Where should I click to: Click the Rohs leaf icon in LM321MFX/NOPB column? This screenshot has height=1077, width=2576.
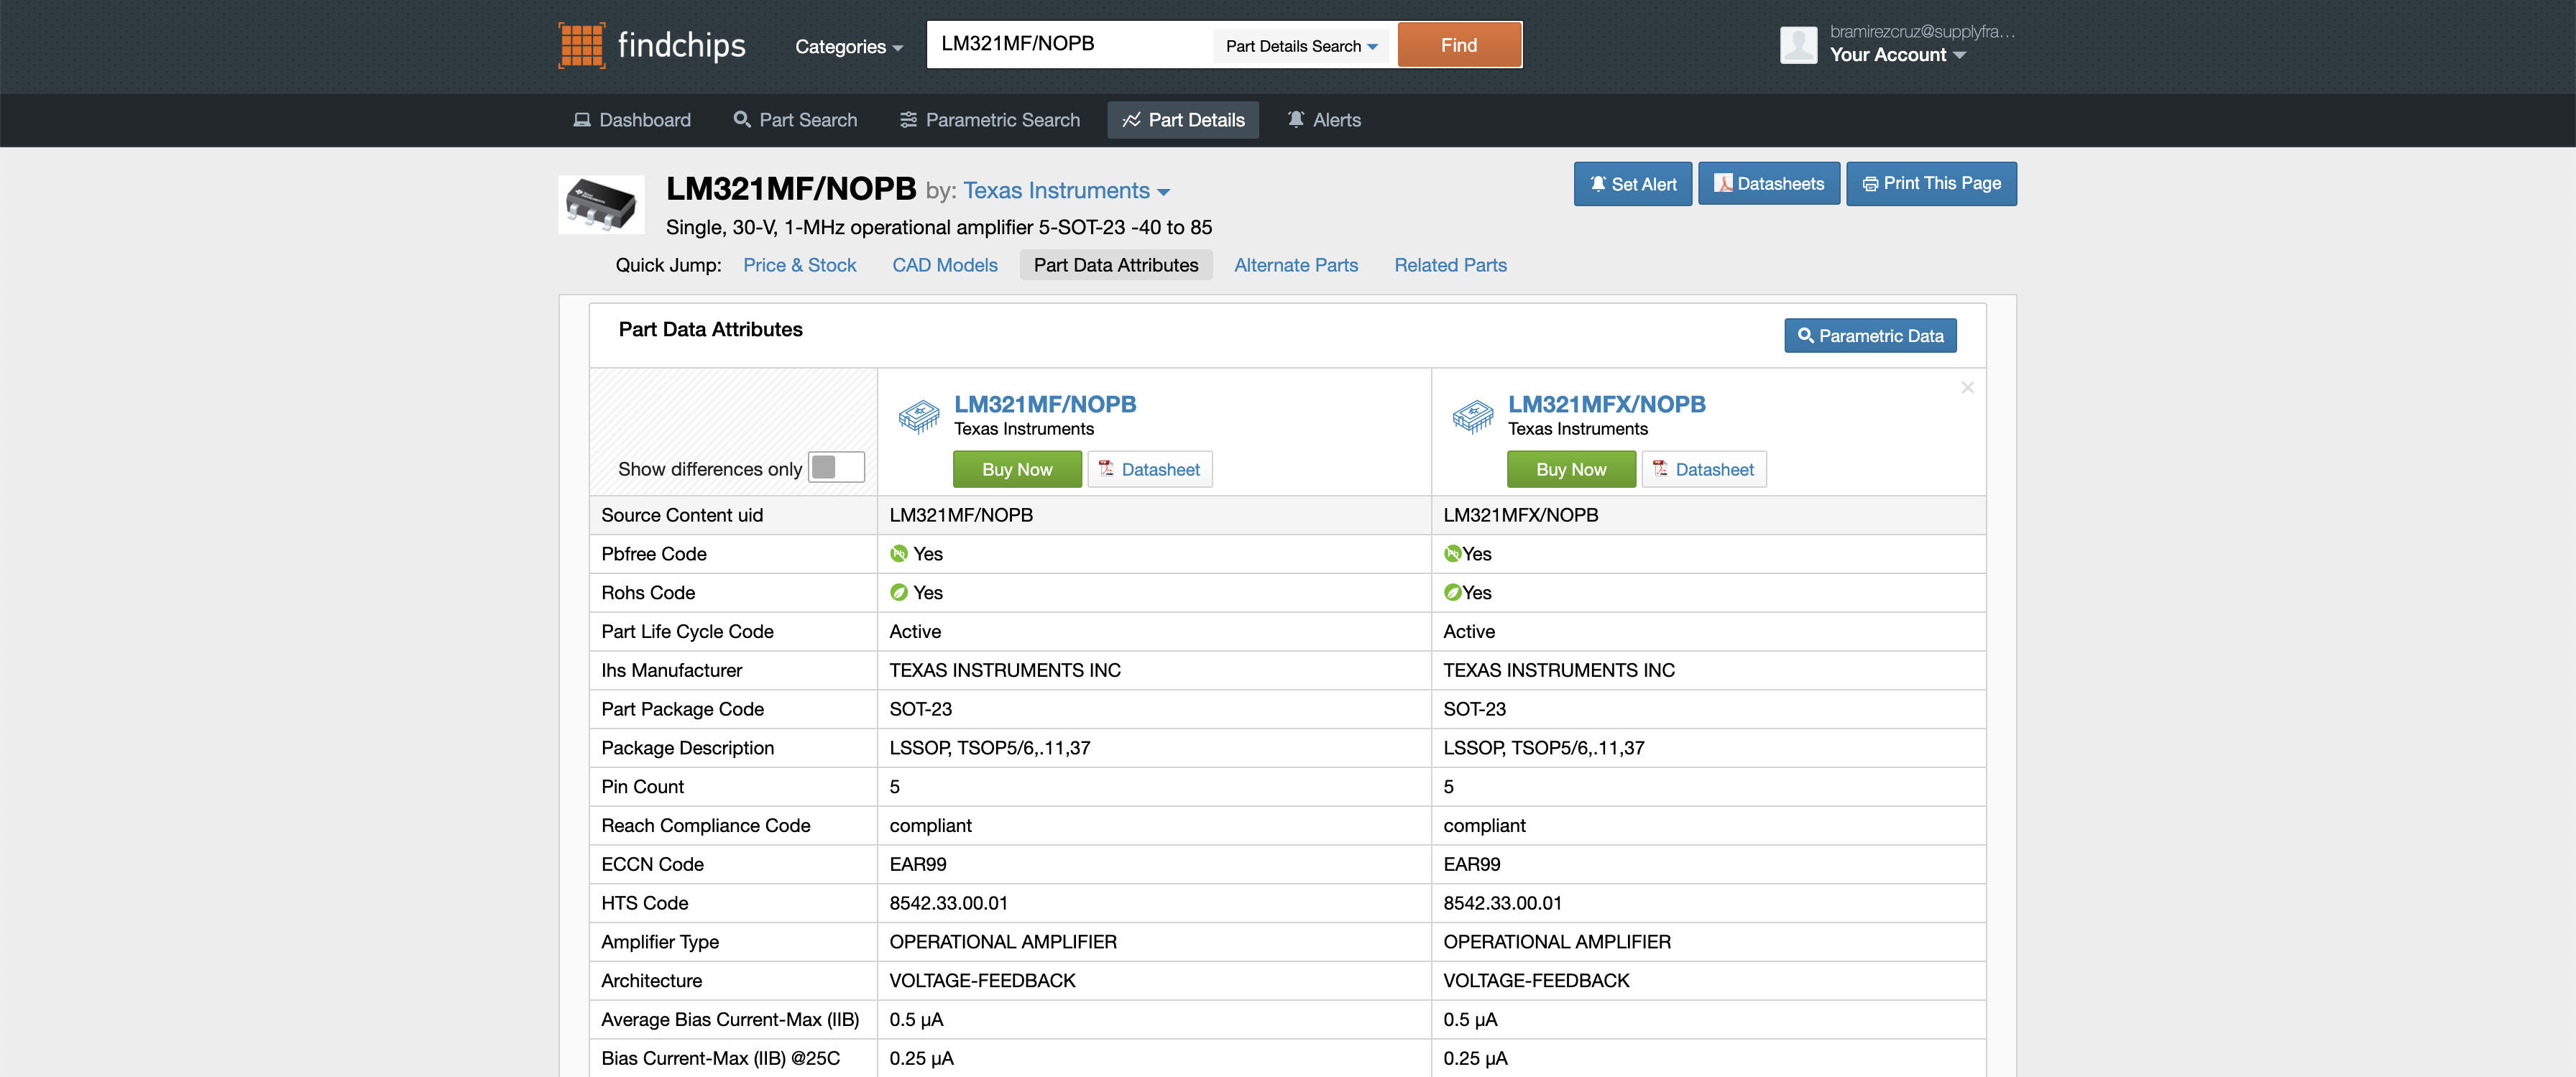pyautogui.click(x=1452, y=593)
